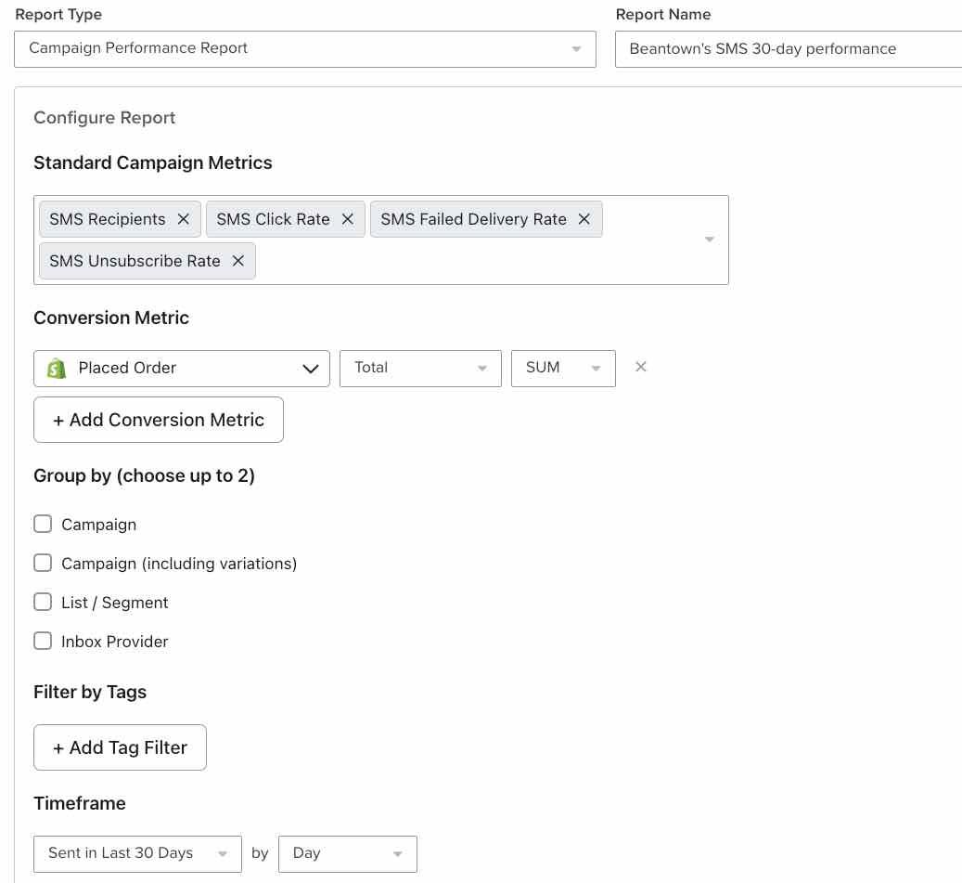Expand the Standard Campaign Metrics selector
The image size is (962, 883).
[x=709, y=239]
